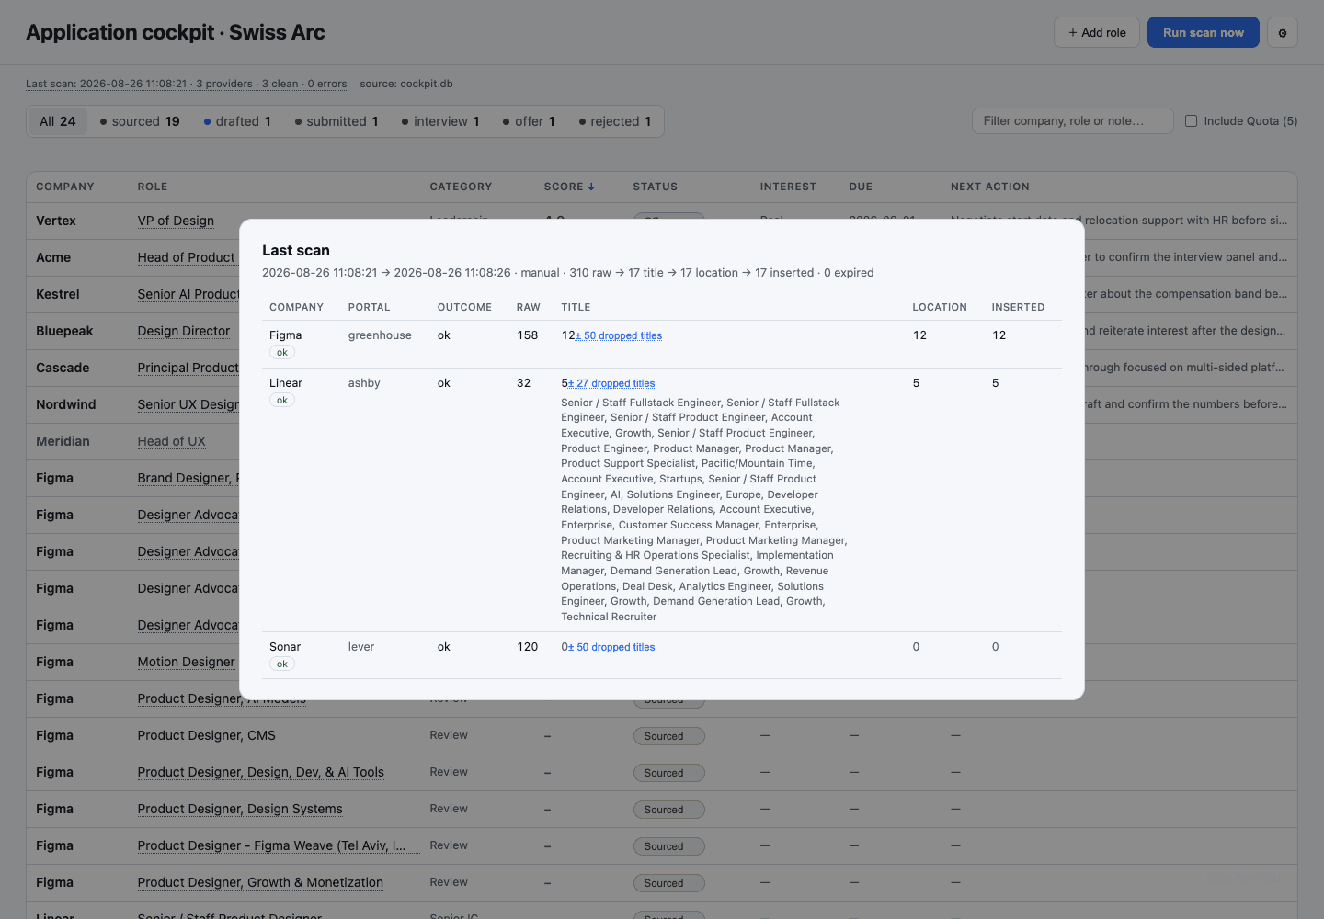Click Sourced status badge for Product Designer, CMS

tap(668, 736)
